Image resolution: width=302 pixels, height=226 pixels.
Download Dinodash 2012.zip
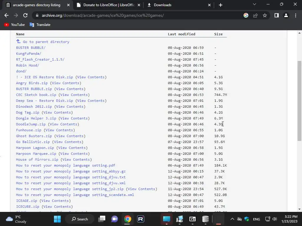click(34, 107)
